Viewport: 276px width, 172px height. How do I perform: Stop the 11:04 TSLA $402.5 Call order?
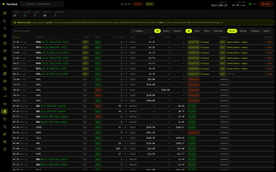click(268, 58)
